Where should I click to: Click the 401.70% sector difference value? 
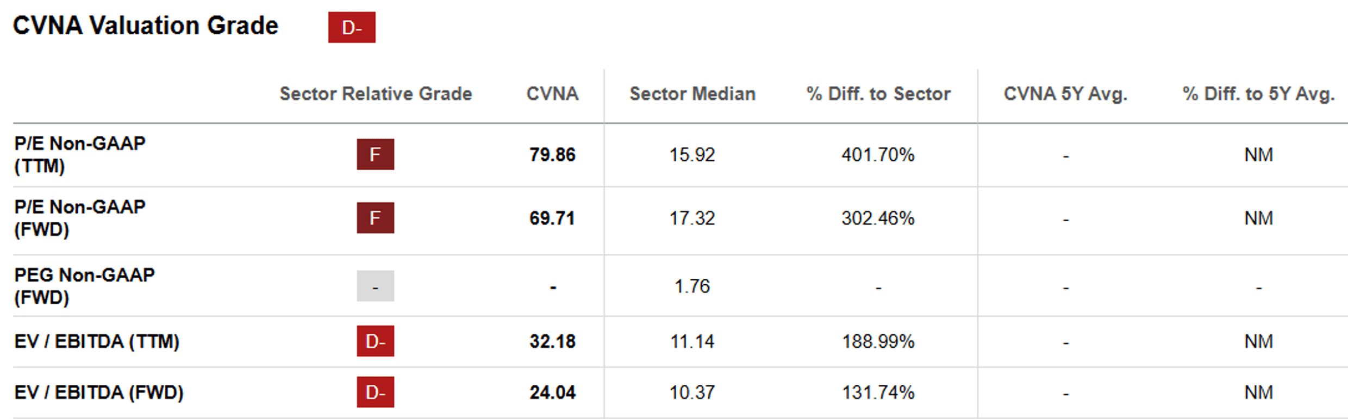tap(878, 155)
